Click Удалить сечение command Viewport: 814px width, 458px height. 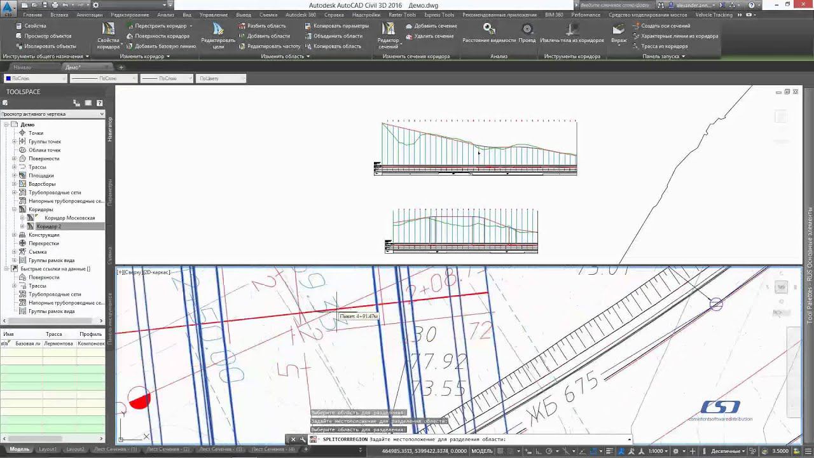tap(429, 36)
